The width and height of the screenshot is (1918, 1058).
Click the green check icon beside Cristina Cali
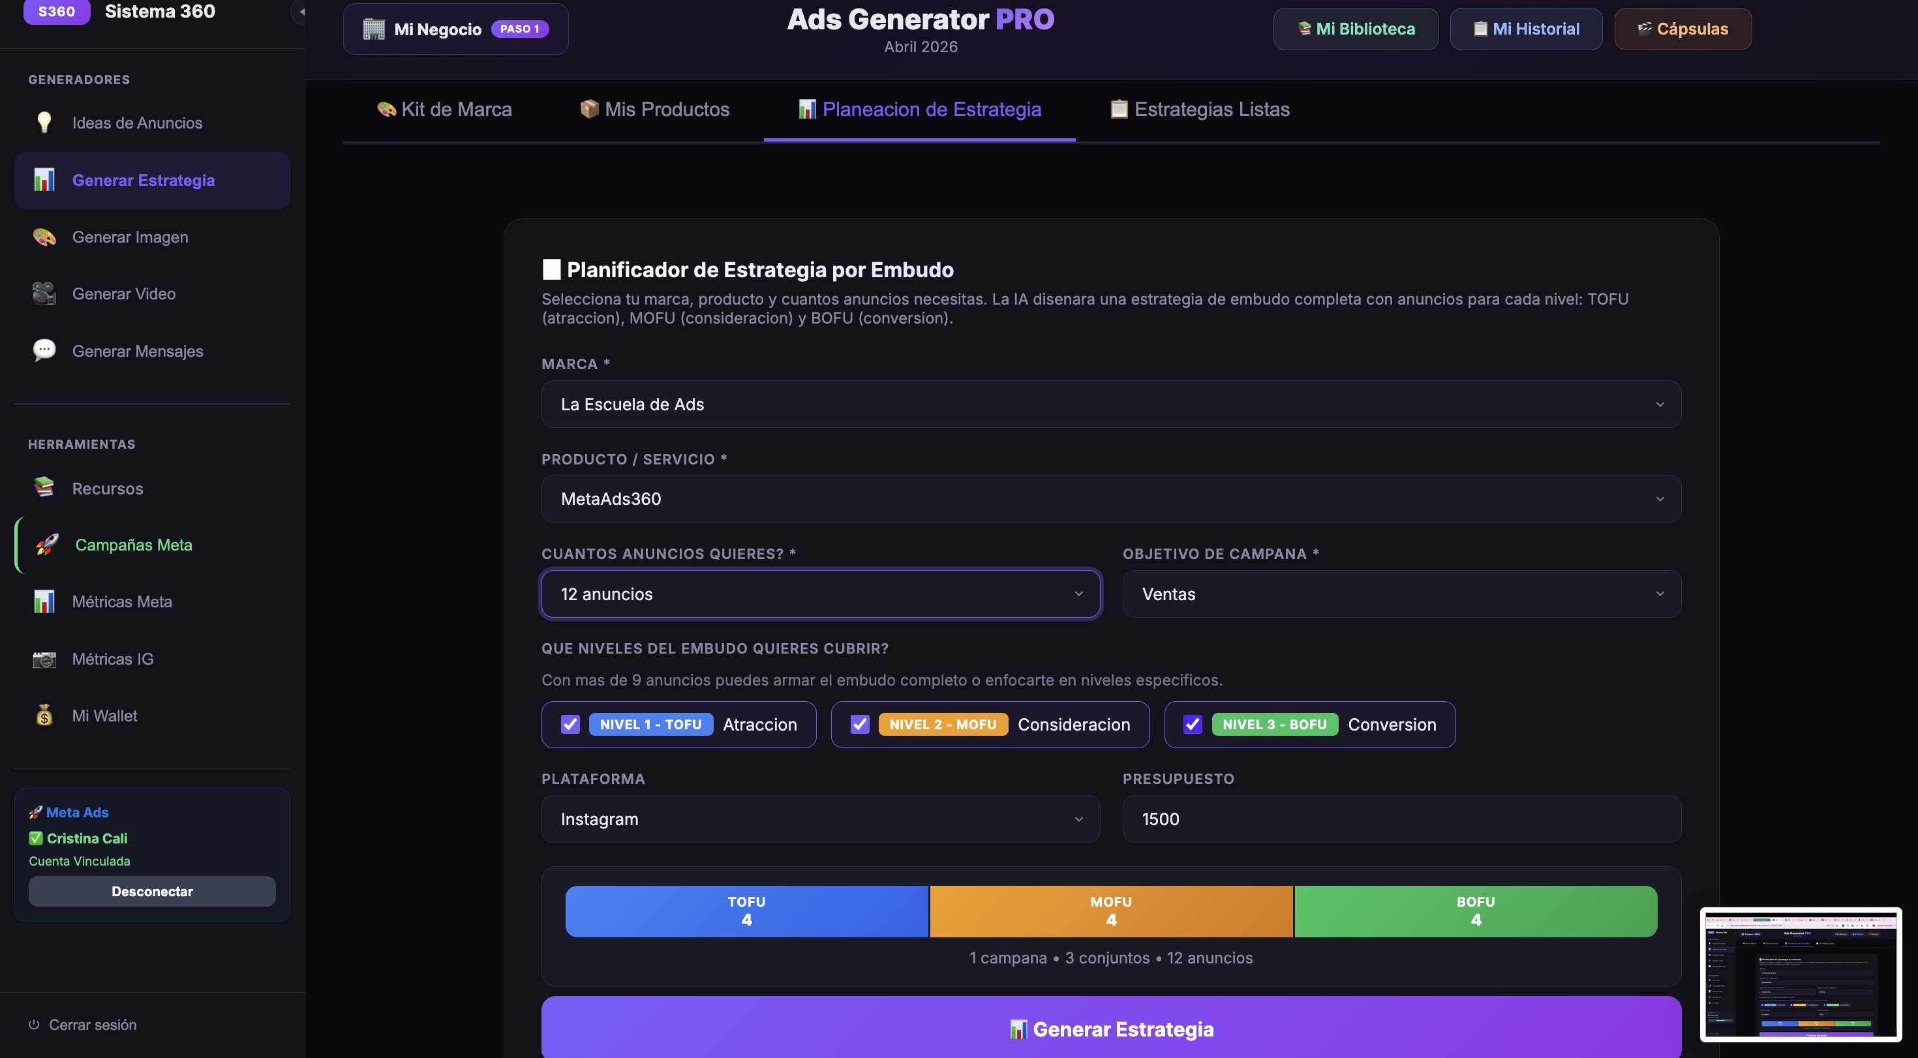click(36, 838)
